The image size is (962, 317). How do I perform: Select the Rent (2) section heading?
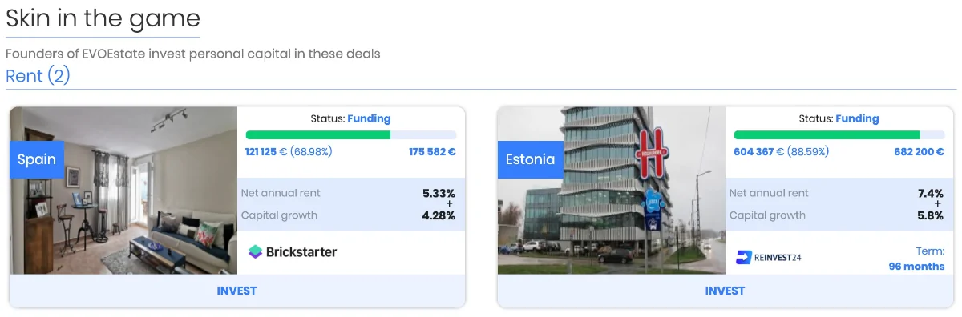38,76
